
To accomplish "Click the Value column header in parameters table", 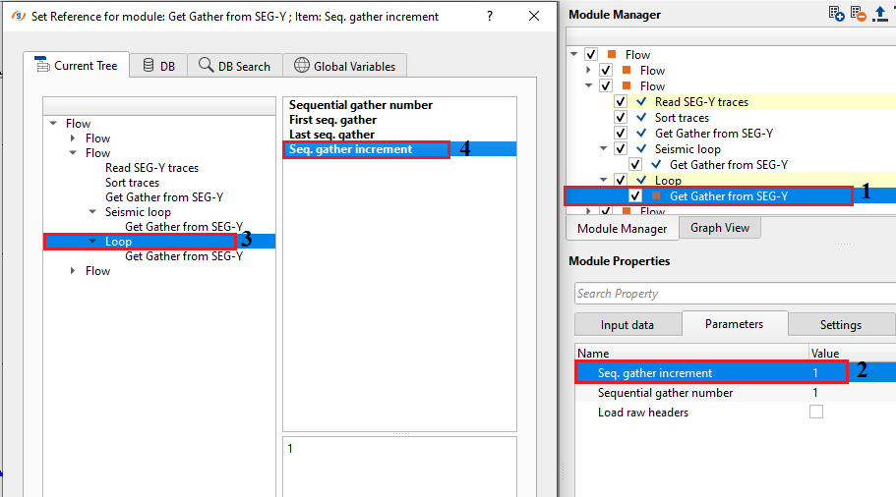I will (852, 354).
